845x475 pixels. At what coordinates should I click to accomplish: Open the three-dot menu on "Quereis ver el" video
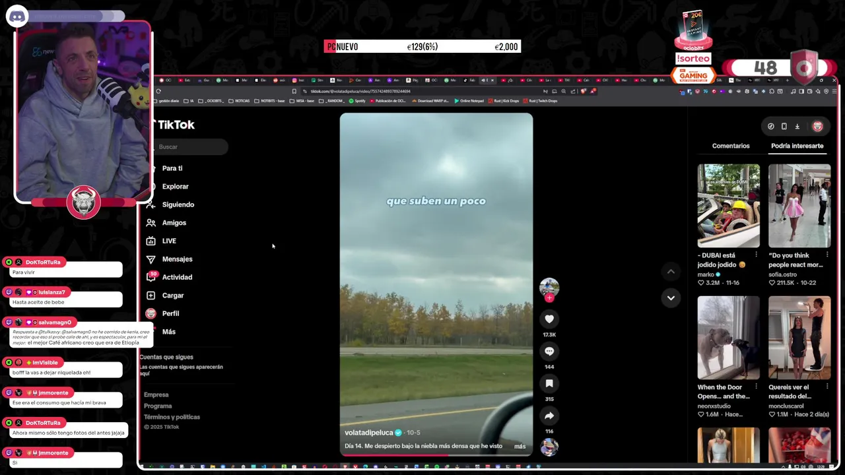[827, 387]
